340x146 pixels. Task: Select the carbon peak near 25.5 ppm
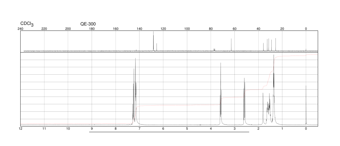[x=276, y=45]
